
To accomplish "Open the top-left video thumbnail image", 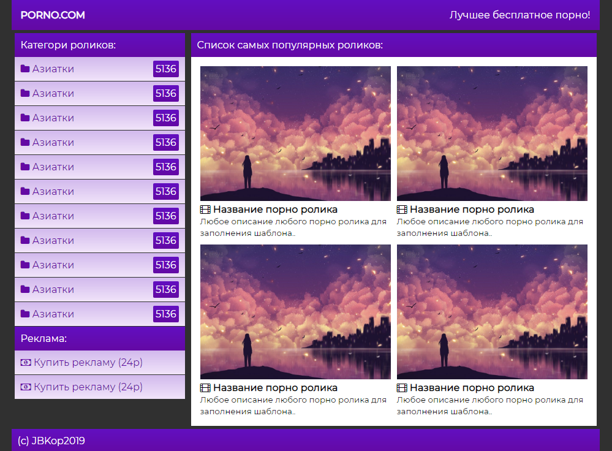I will pyautogui.click(x=295, y=134).
